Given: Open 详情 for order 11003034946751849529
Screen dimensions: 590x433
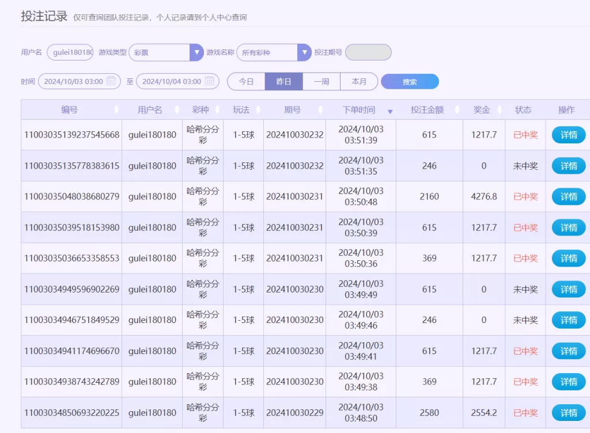Looking at the screenshot, I should point(569,320).
